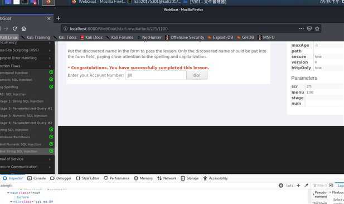Switch to the Style Editor tab

[88, 178]
